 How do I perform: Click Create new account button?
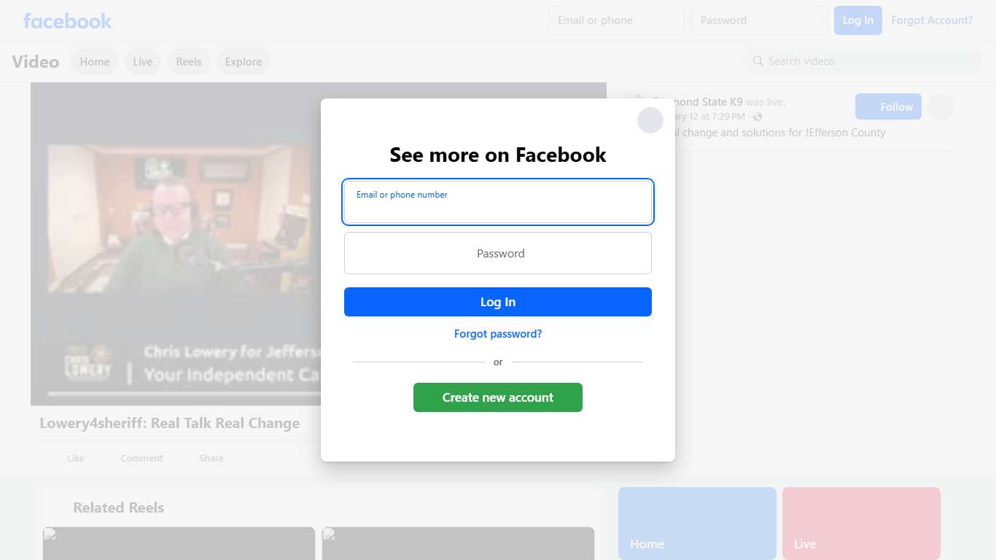point(498,397)
